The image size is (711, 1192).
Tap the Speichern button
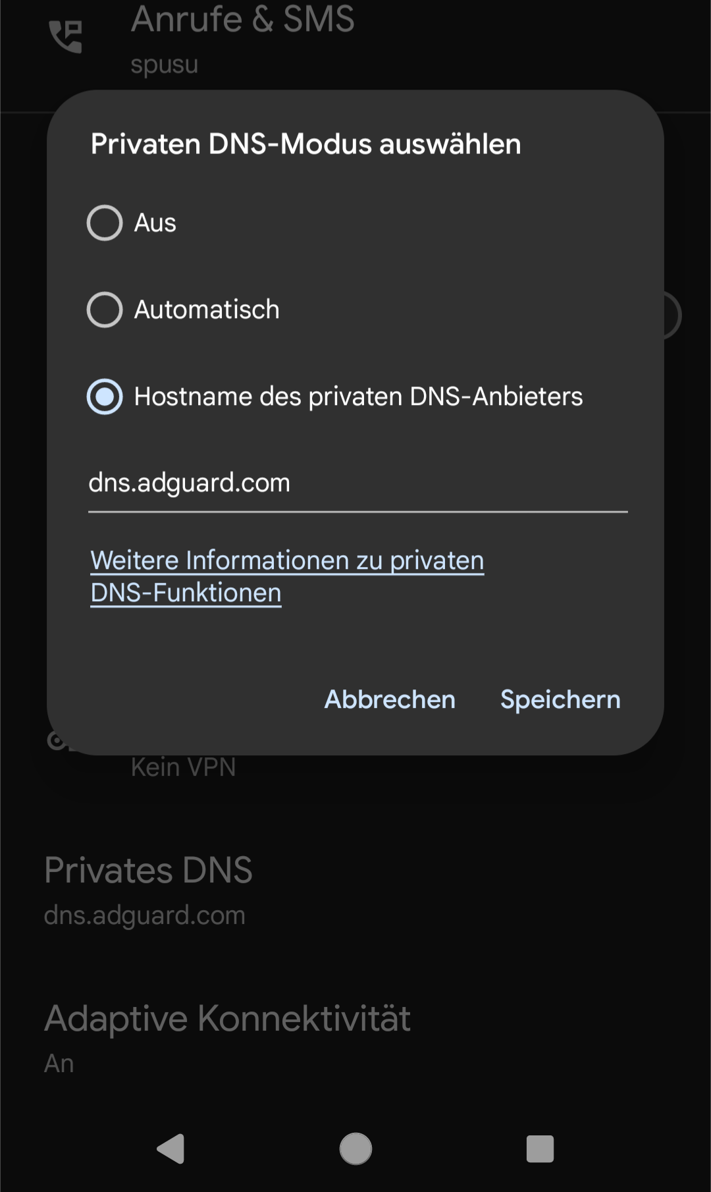tap(560, 699)
